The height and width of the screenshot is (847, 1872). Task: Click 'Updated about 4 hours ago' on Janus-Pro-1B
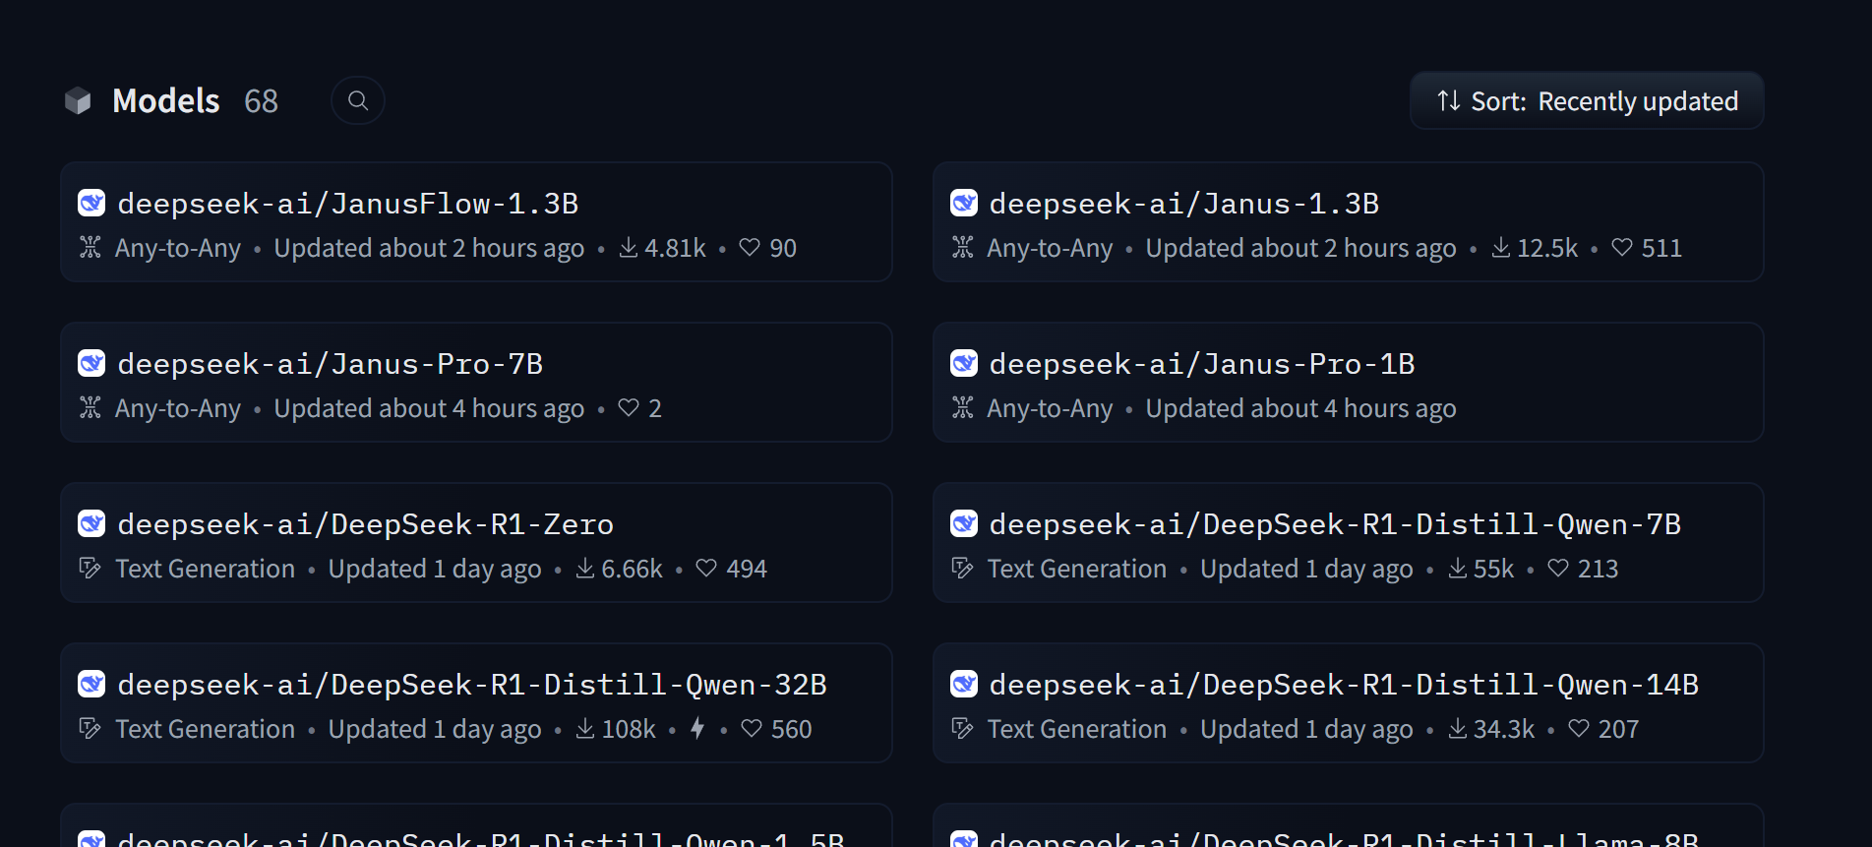1300,408
